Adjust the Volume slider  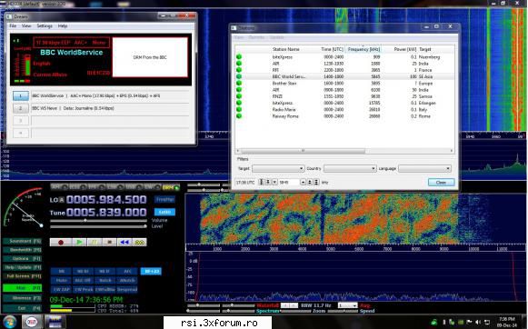pos(99,221)
